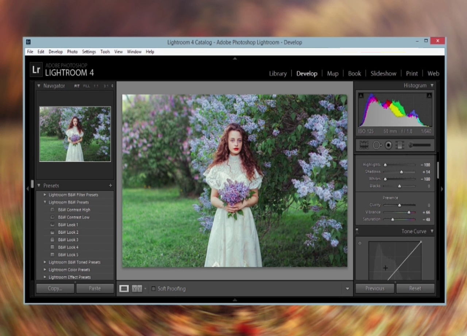Collapse the left panel group
The width and height of the screenshot is (467, 336).
pos(27,189)
